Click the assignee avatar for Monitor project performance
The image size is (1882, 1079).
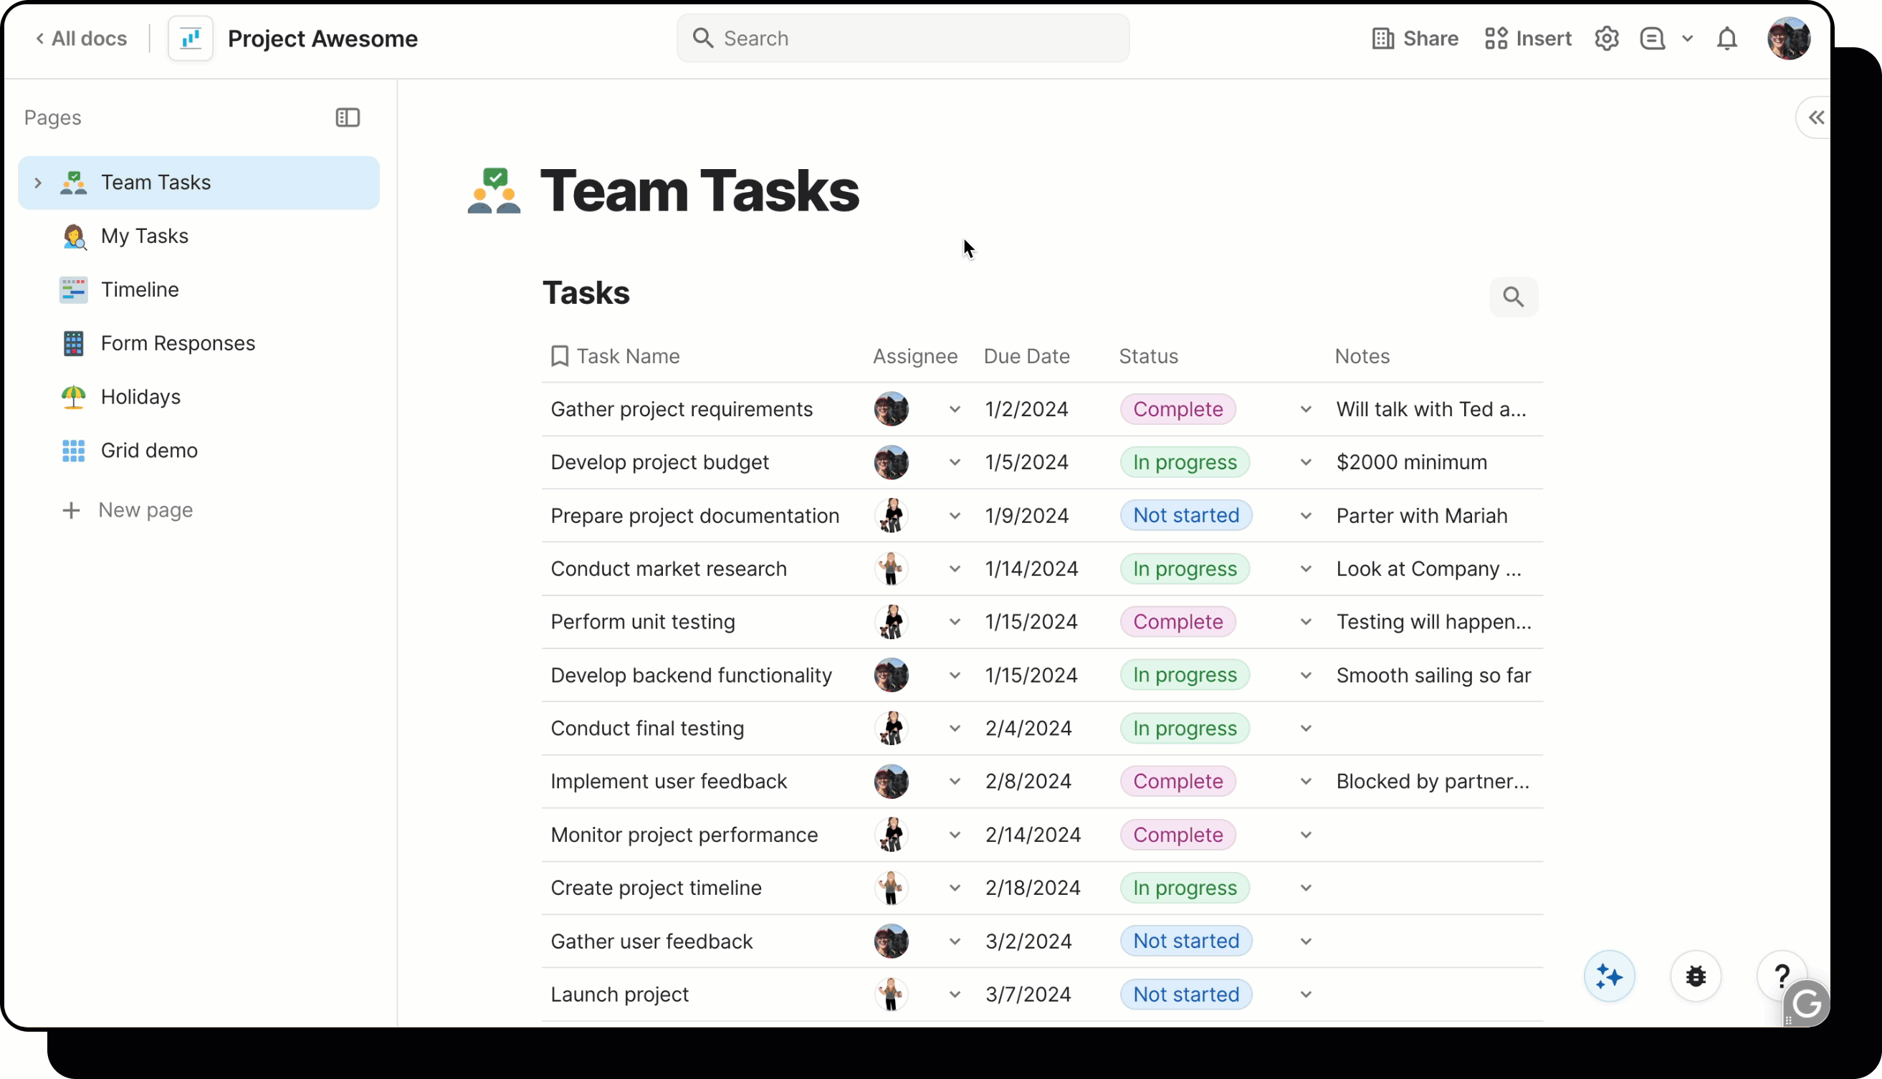[x=891, y=835]
